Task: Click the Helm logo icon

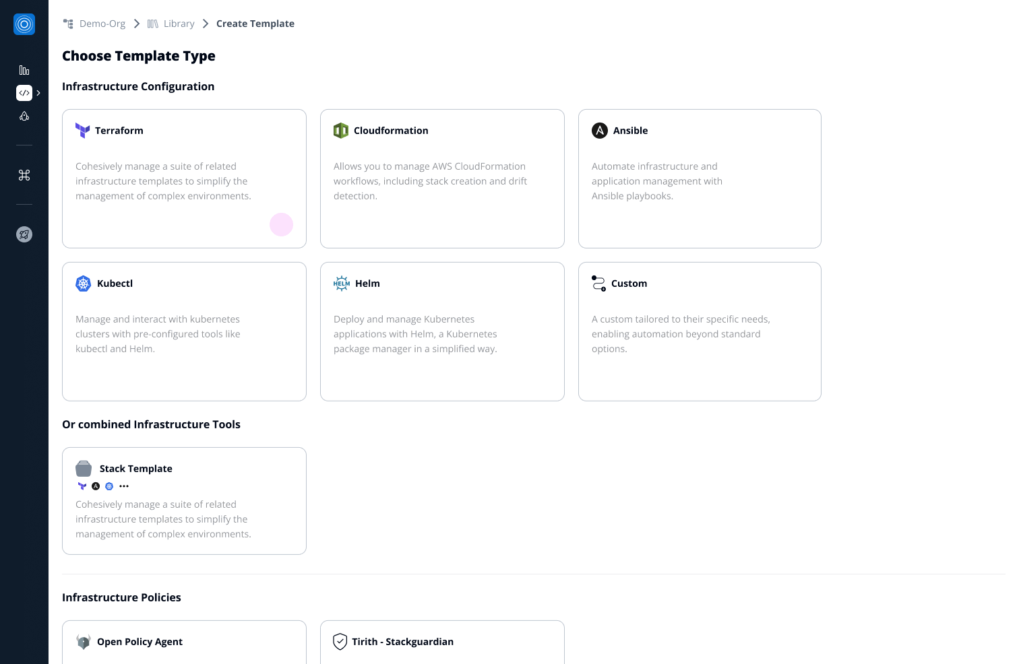Action: (342, 284)
